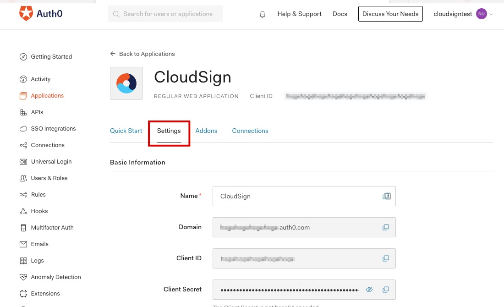
Task: Expand the cloudsigntest account dropdown arrow
Action: tap(491, 14)
